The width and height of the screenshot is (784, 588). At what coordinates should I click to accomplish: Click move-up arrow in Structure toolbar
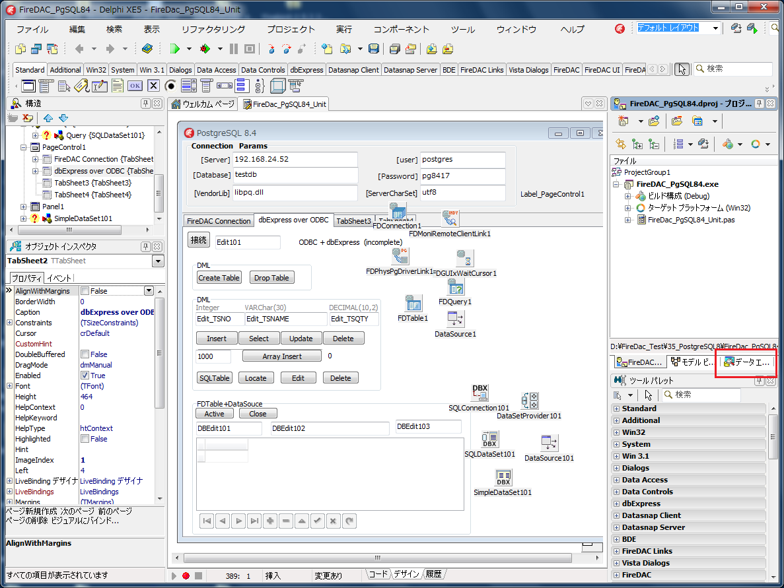[x=48, y=118]
